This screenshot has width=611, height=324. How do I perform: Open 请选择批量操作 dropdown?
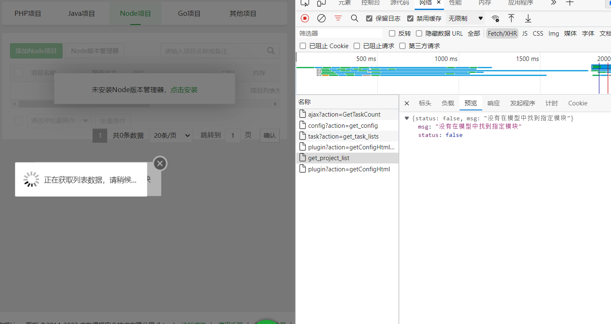point(60,121)
